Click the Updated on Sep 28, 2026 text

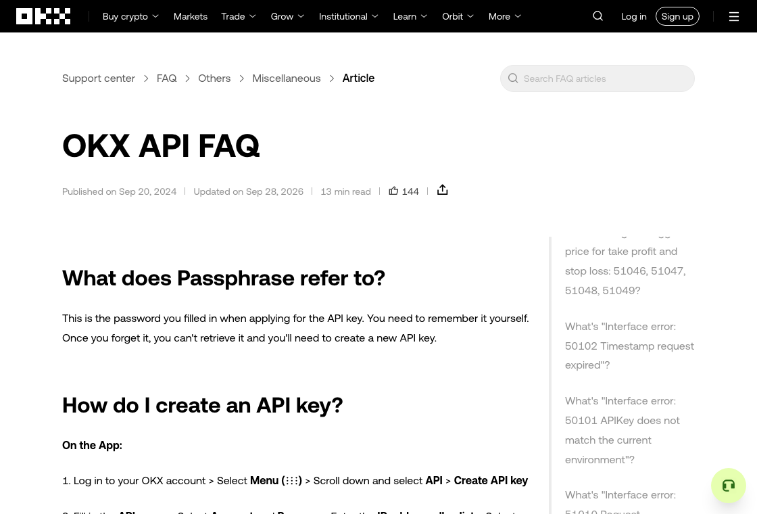click(x=248, y=191)
